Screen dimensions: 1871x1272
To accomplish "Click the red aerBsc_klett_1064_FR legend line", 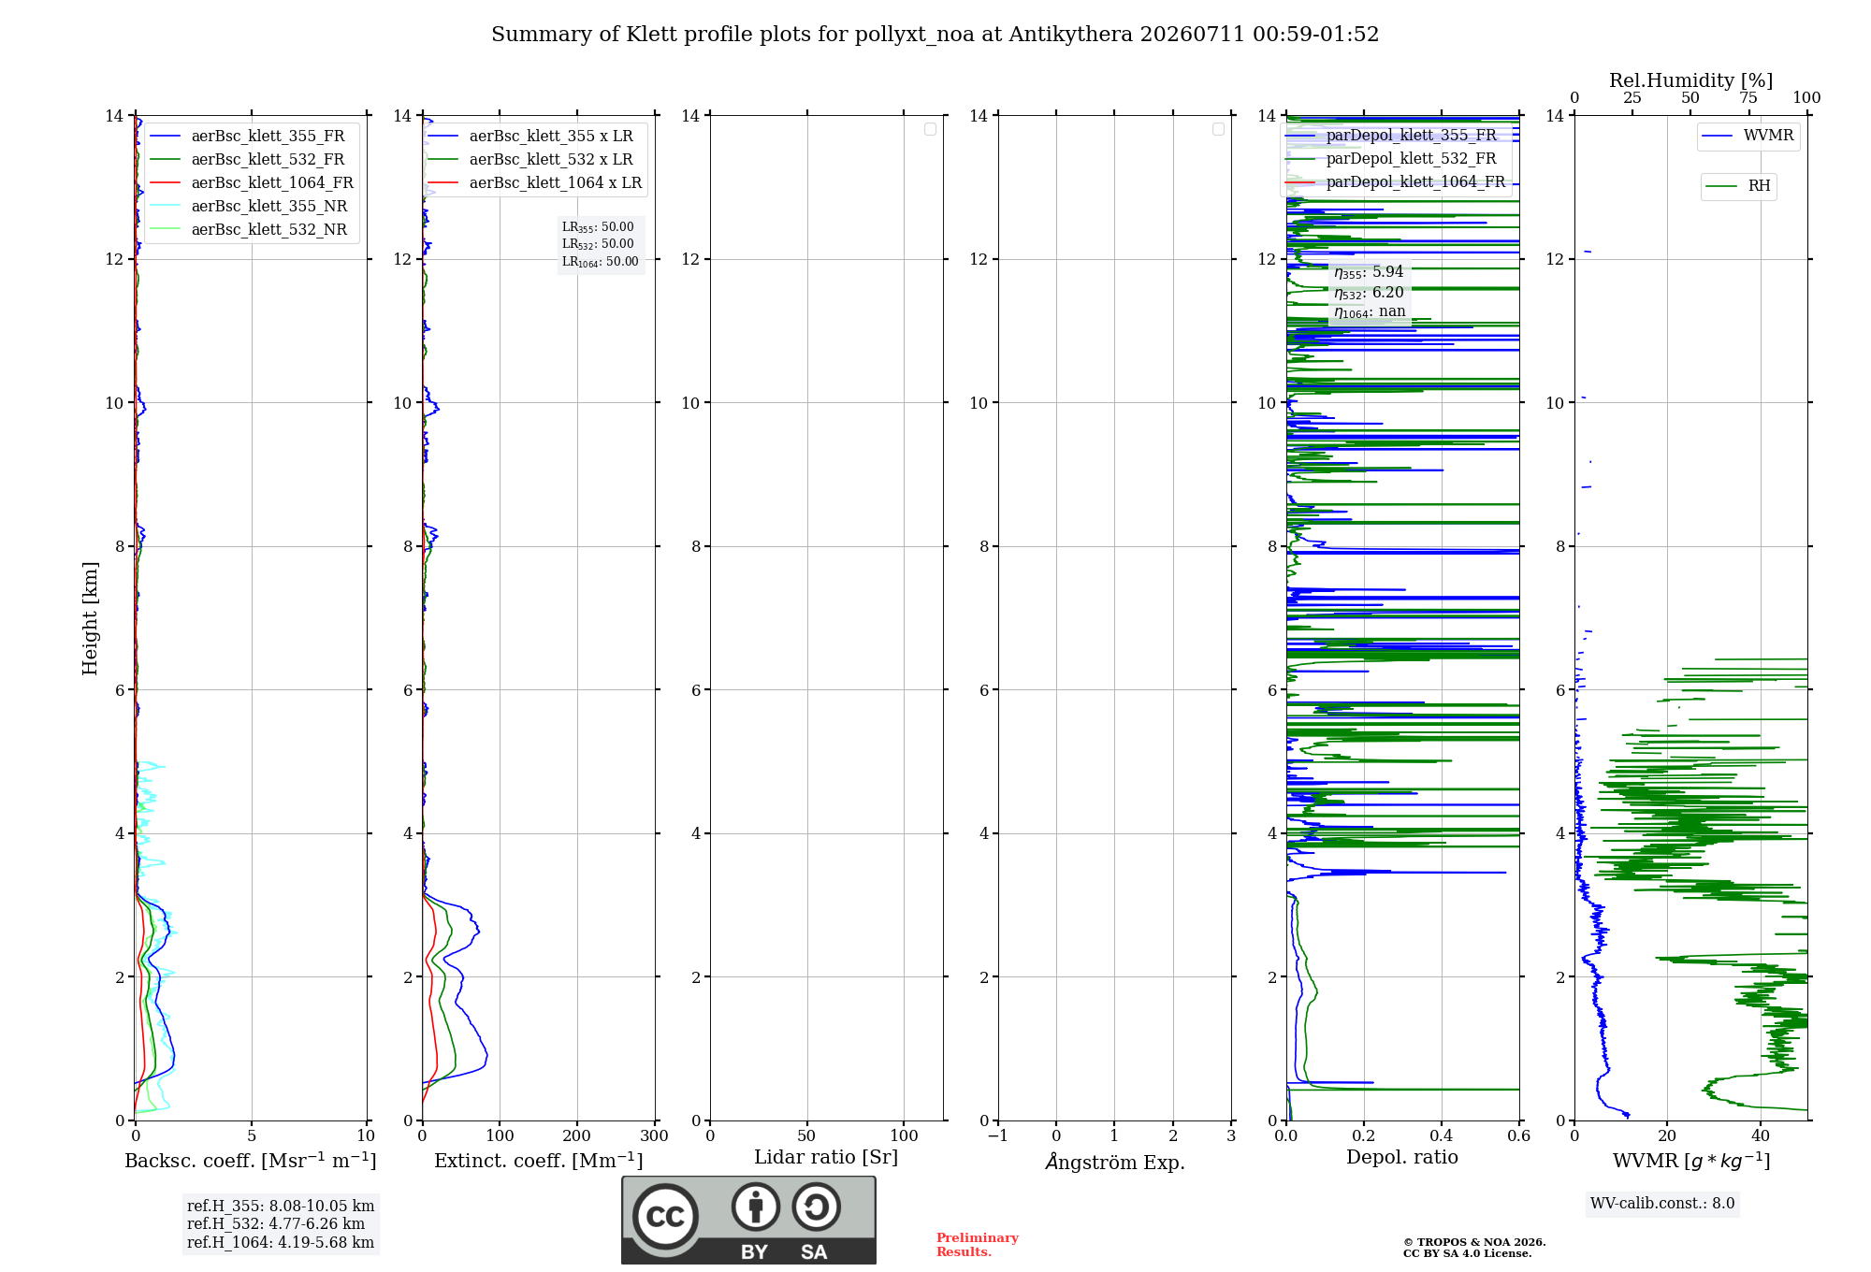I will pyautogui.click(x=166, y=183).
